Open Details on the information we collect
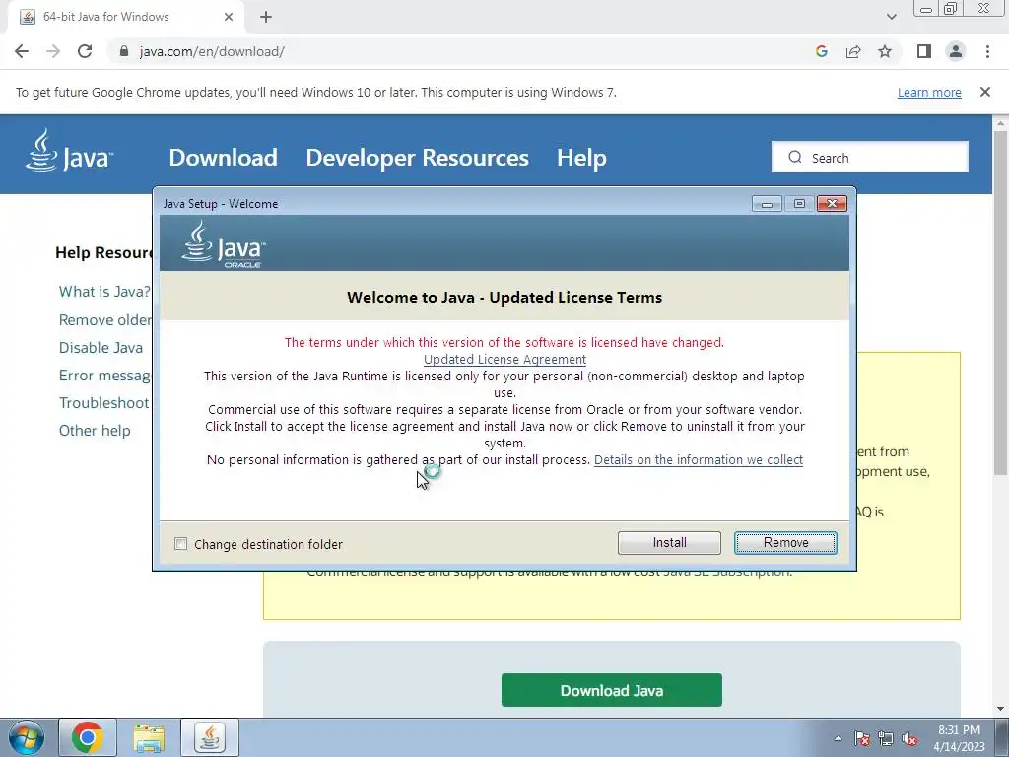This screenshot has height=757, width=1009. tap(699, 459)
